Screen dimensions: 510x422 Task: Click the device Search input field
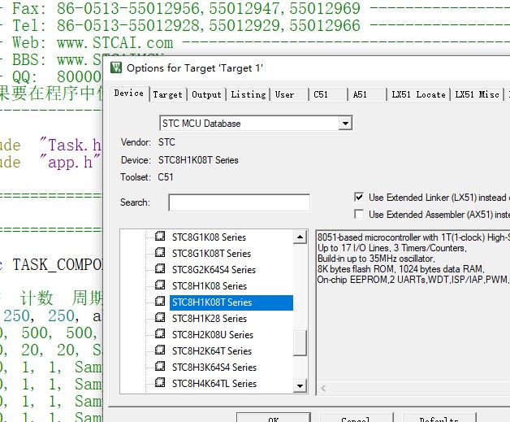tap(239, 202)
